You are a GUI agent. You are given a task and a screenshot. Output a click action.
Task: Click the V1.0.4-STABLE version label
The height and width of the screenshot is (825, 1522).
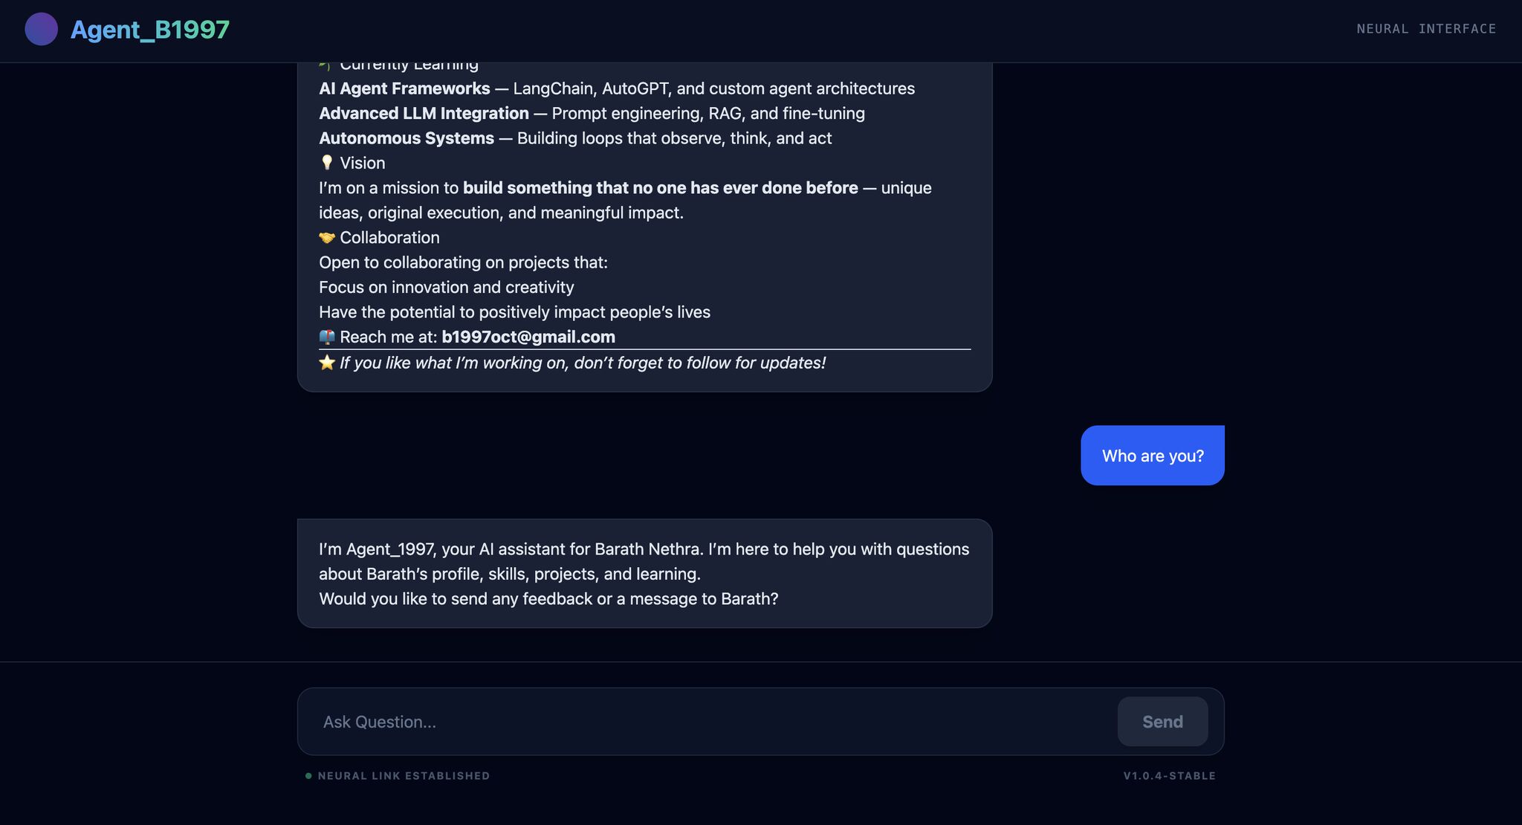click(1169, 776)
